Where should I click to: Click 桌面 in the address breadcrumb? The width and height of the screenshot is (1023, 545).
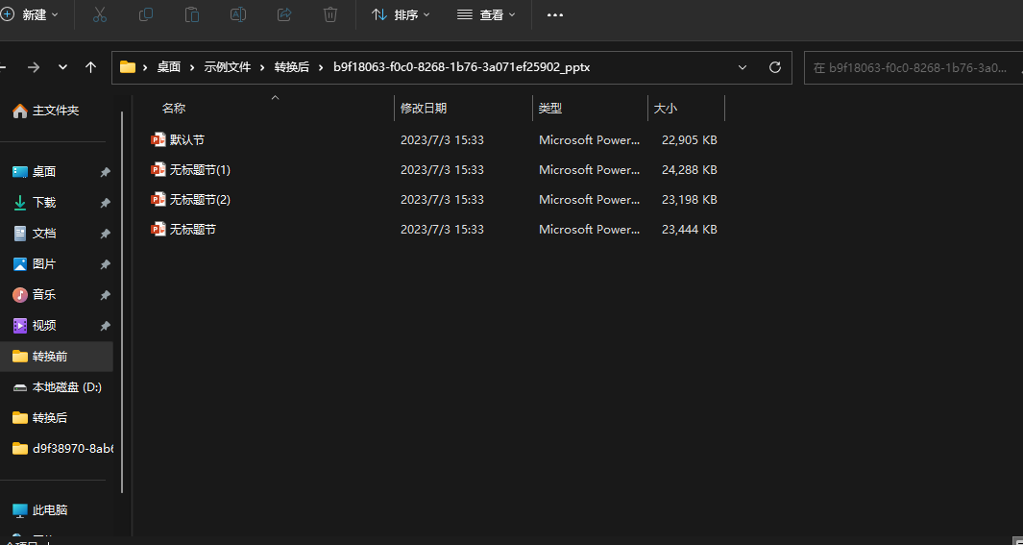[x=168, y=67]
